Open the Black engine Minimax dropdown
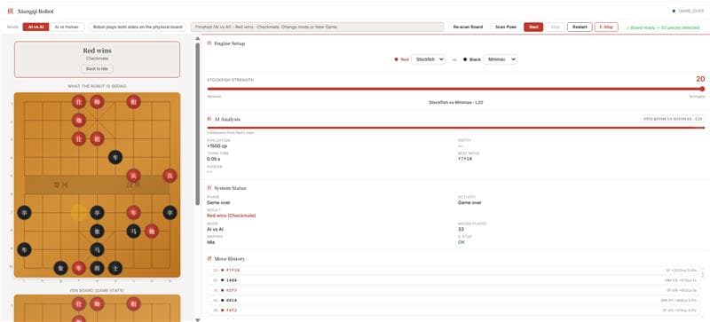 501,59
